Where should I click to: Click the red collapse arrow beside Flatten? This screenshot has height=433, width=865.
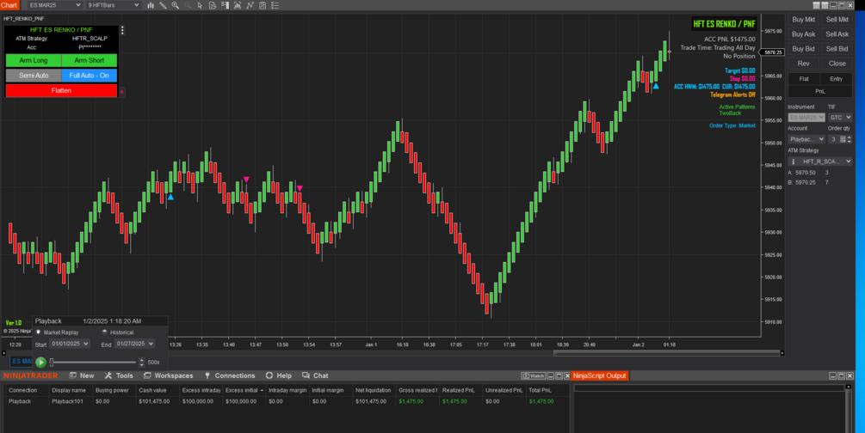tap(122, 91)
